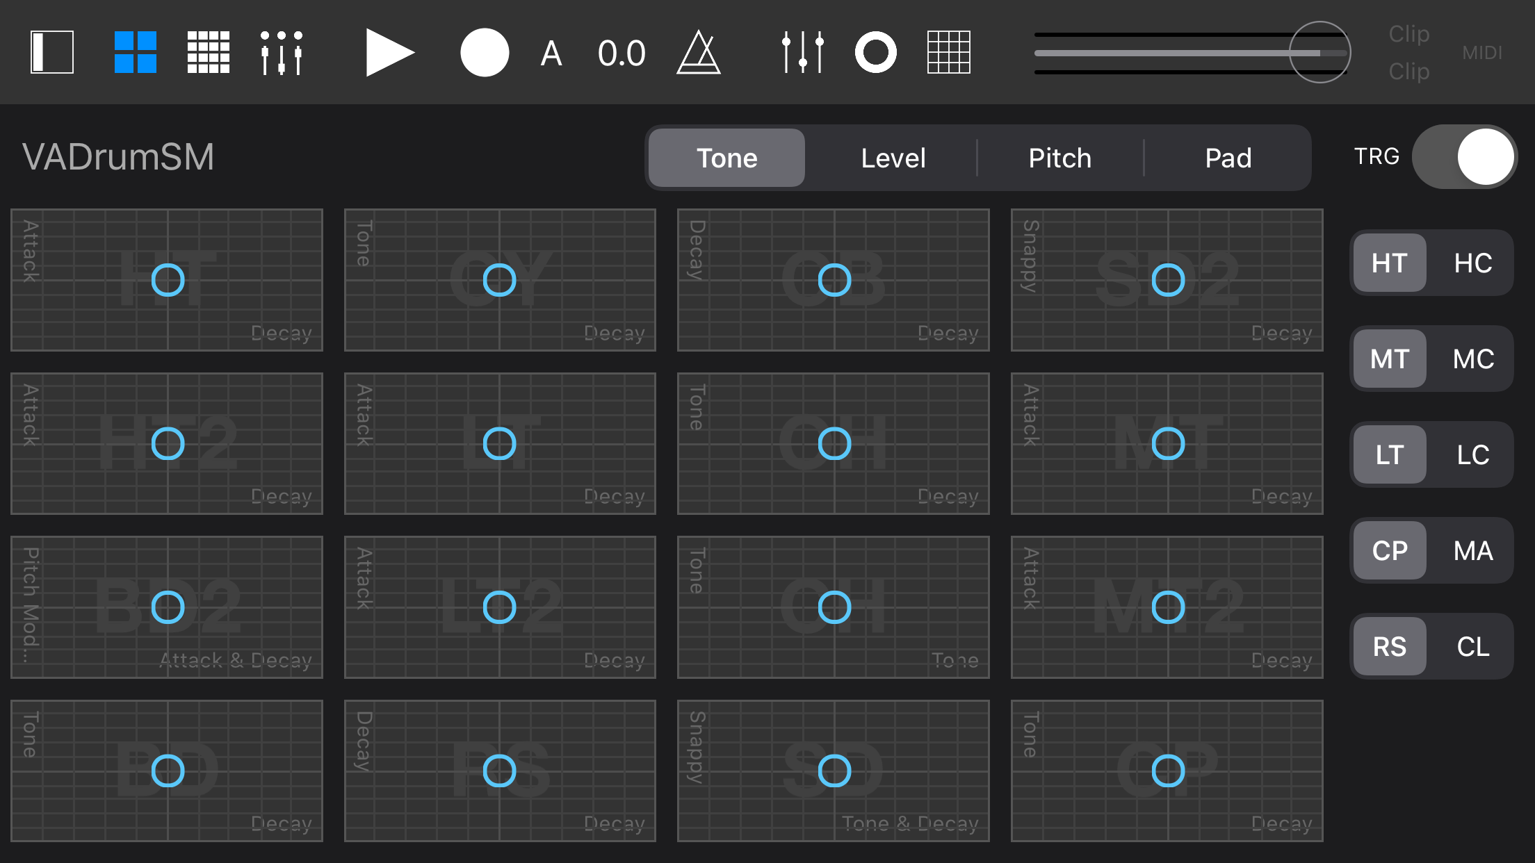Open the vertical faders settings icon
1535x863 pixels.
(803, 52)
